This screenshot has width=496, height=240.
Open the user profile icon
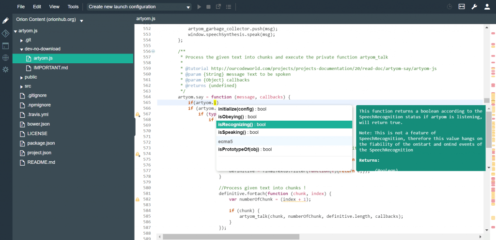click(487, 7)
